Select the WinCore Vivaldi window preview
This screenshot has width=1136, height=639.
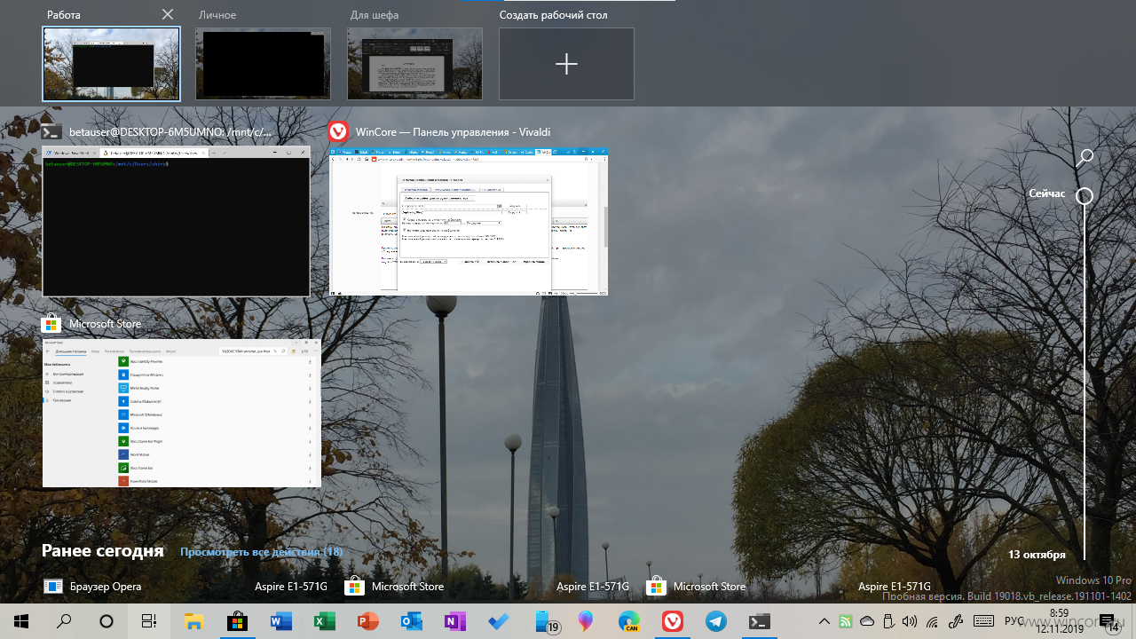[469, 221]
